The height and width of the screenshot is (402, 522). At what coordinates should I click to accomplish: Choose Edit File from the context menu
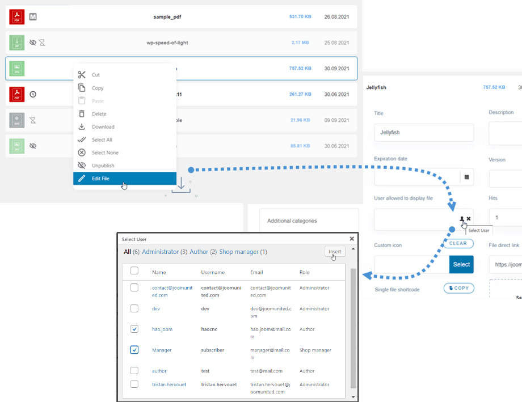(101, 179)
